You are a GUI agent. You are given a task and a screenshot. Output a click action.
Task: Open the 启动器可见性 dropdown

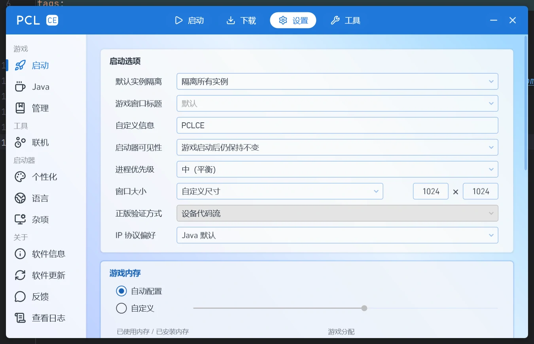[x=337, y=148]
